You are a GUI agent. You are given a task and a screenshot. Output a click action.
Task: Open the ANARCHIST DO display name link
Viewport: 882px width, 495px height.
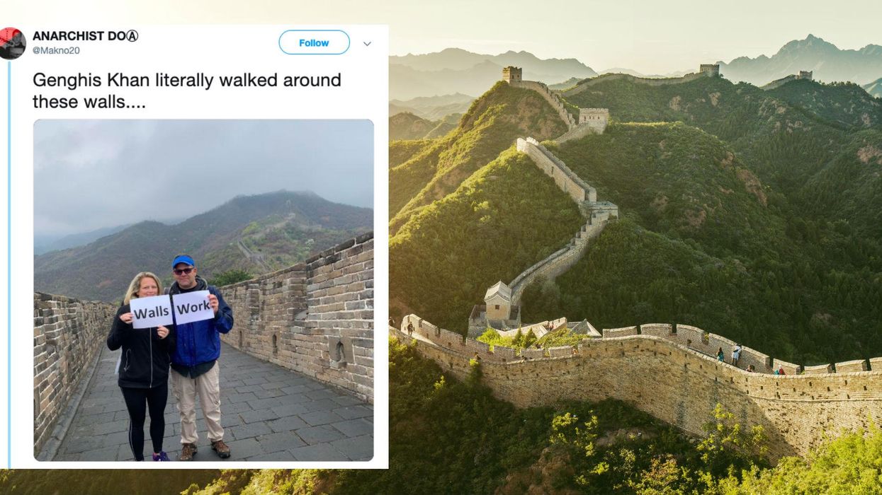pyautogui.click(x=85, y=36)
